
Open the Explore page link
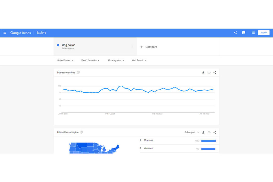pyautogui.click(x=41, y=33)
